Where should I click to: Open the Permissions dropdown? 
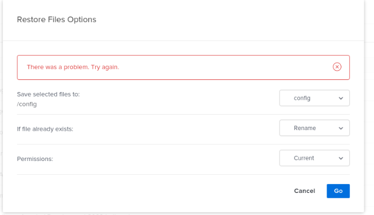314,158
